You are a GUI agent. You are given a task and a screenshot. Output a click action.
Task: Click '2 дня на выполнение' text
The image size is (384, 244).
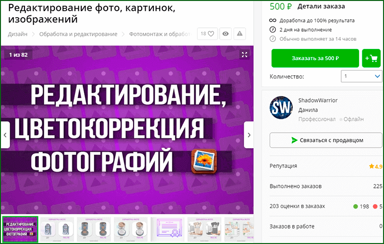pyautogui.click(x=306, y=30)
